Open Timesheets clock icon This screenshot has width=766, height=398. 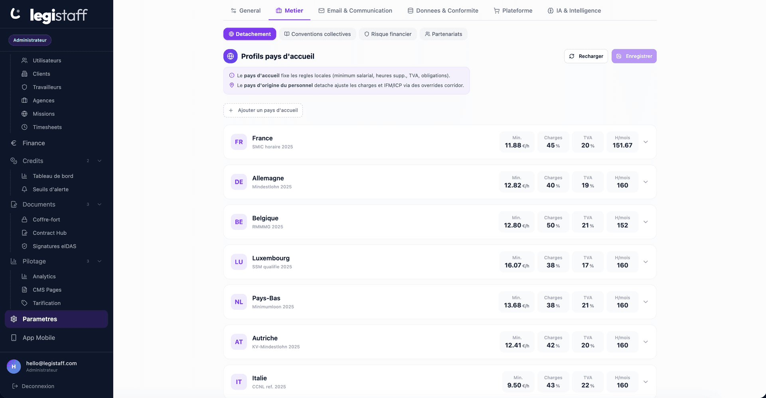(x=24, y=127)
